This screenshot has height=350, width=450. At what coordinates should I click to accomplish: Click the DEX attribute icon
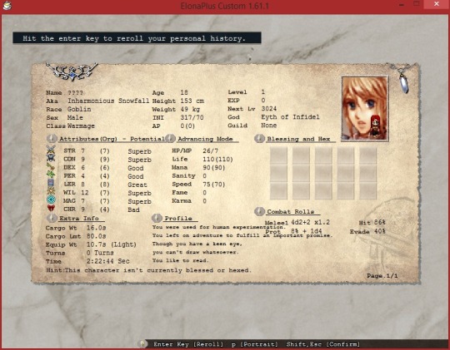(x=51, y=166)
